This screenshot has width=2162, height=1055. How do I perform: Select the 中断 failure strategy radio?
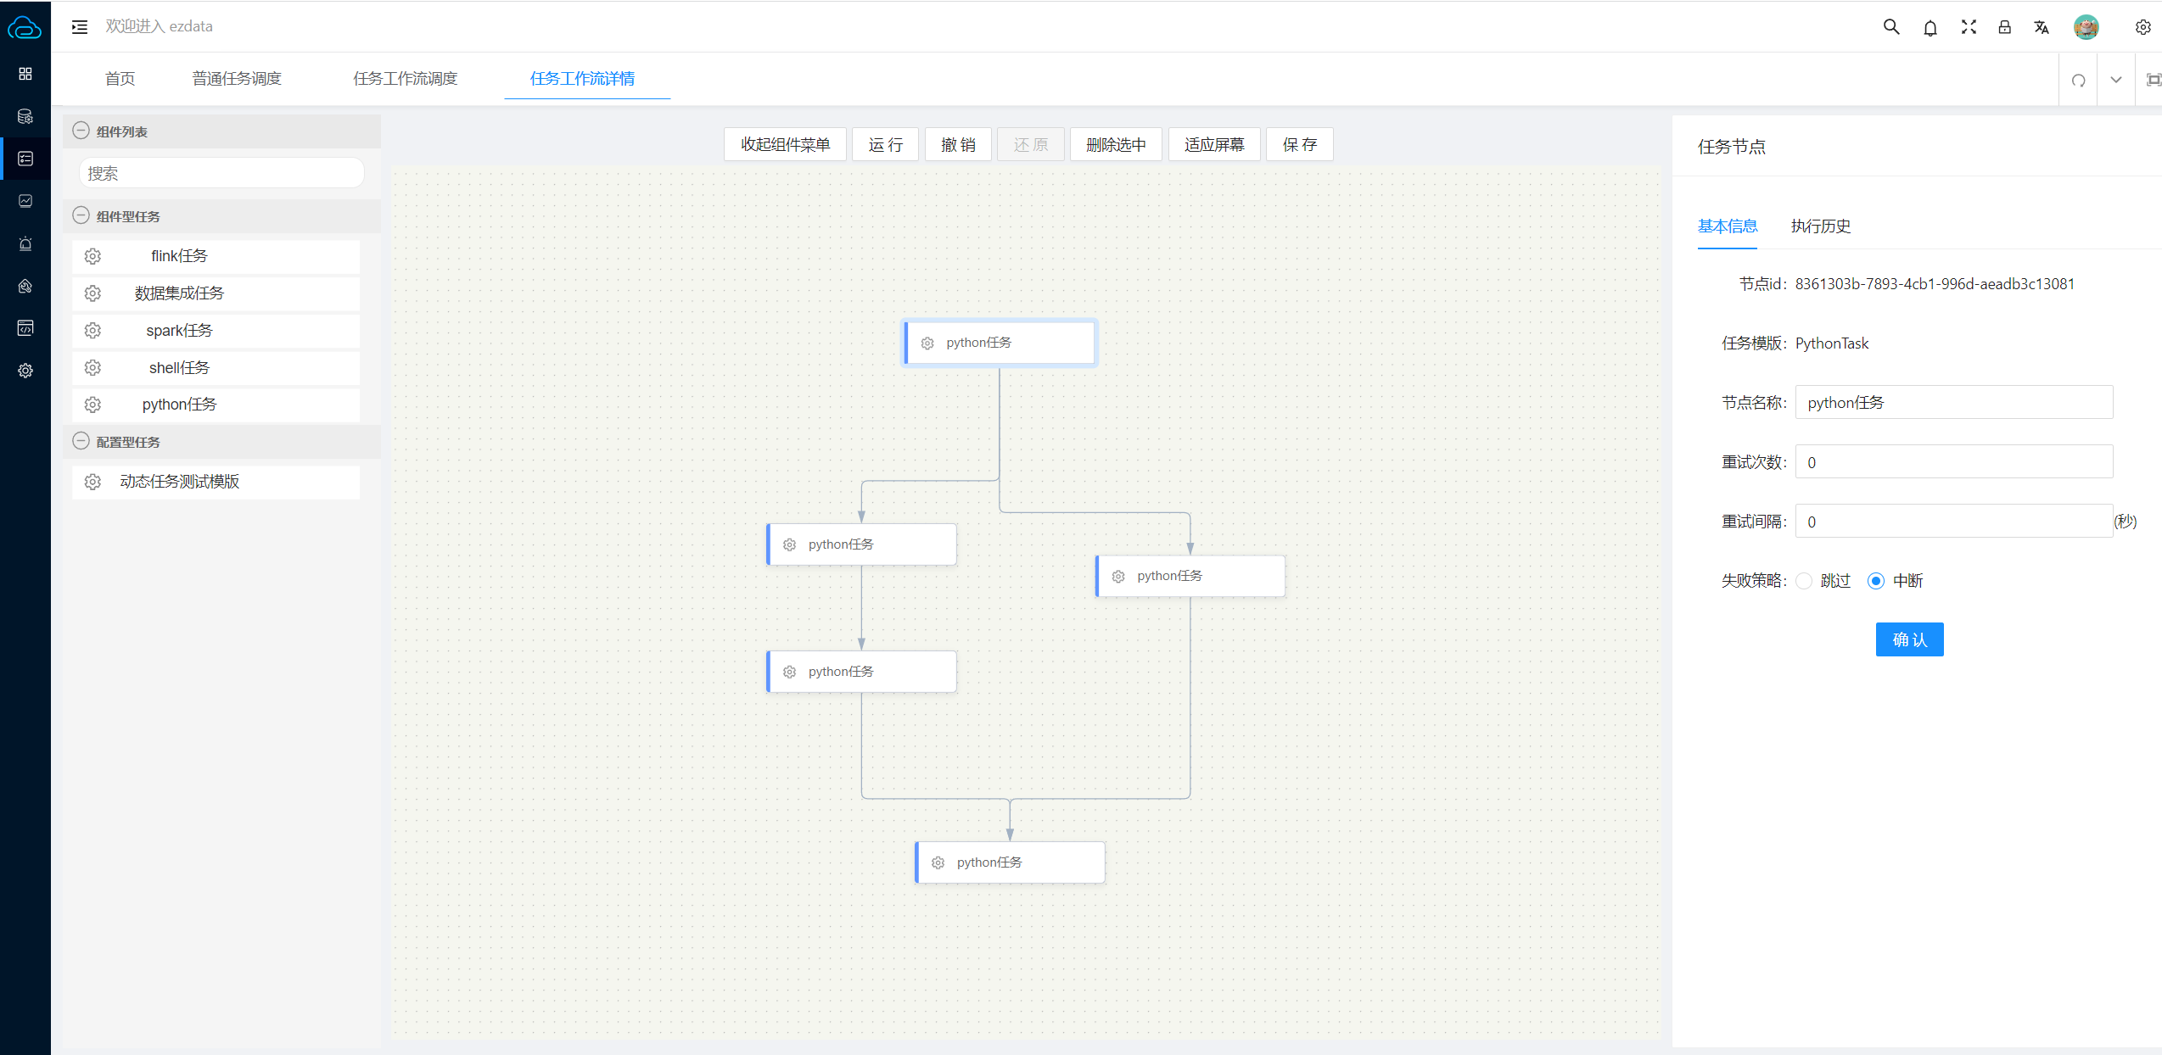(1876, 581)
